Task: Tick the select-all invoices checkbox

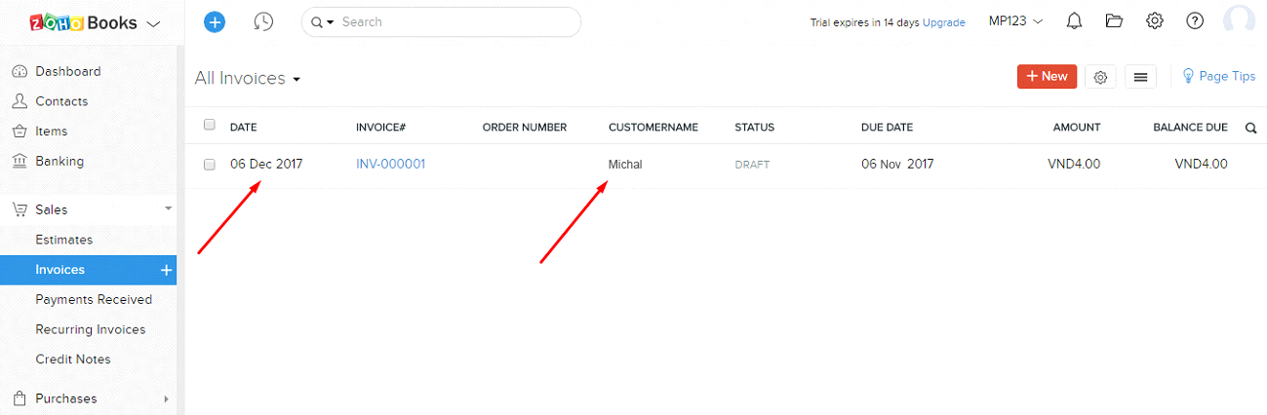Action: pyautogui.click(x=209, y=126)
